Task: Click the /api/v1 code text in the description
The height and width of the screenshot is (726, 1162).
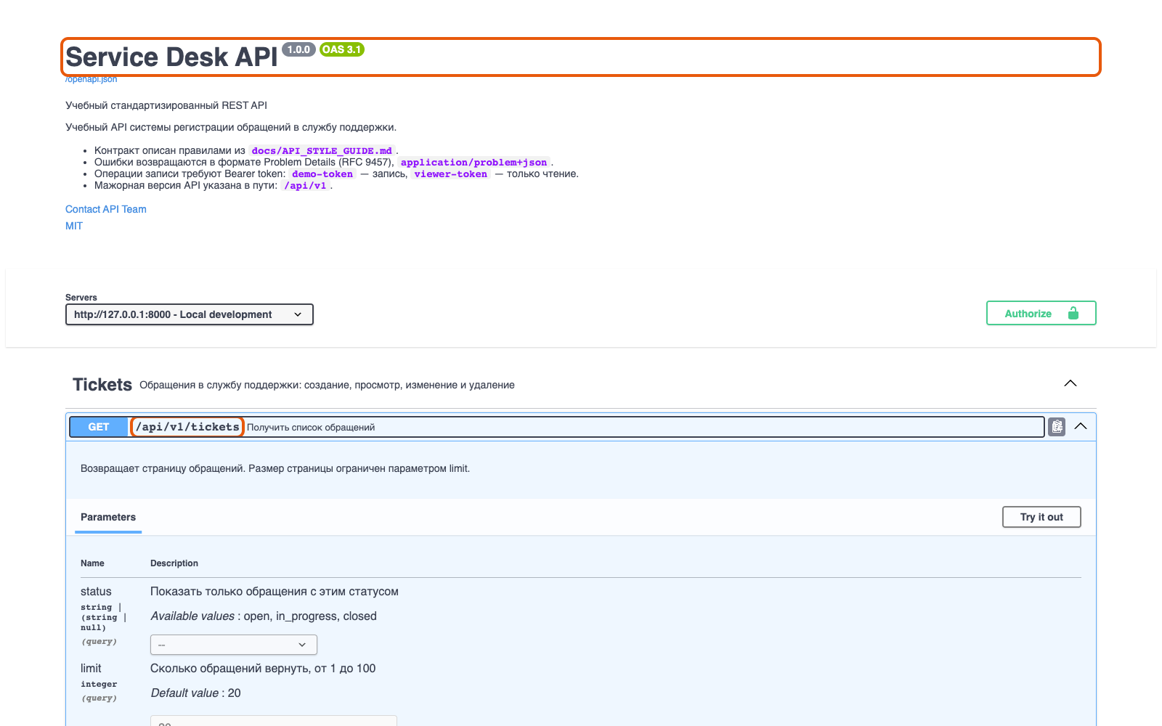Action: coord(305,186)
